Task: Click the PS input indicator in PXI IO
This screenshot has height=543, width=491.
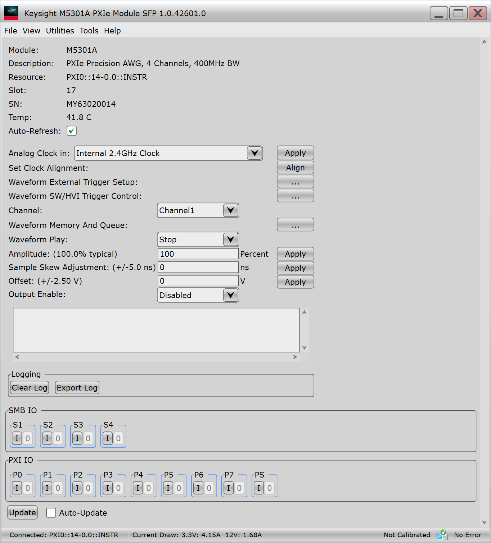Action: [258, 488]
